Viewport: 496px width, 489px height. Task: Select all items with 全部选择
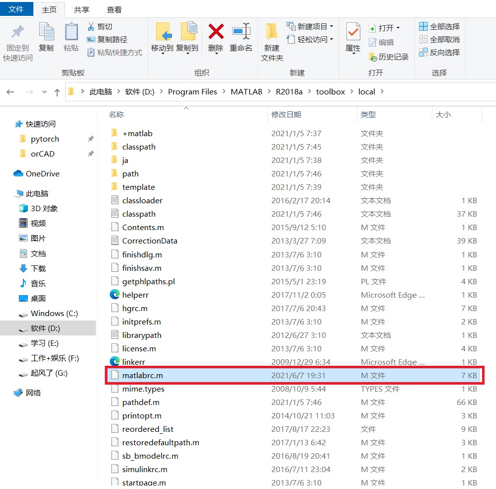coord(438,26)
